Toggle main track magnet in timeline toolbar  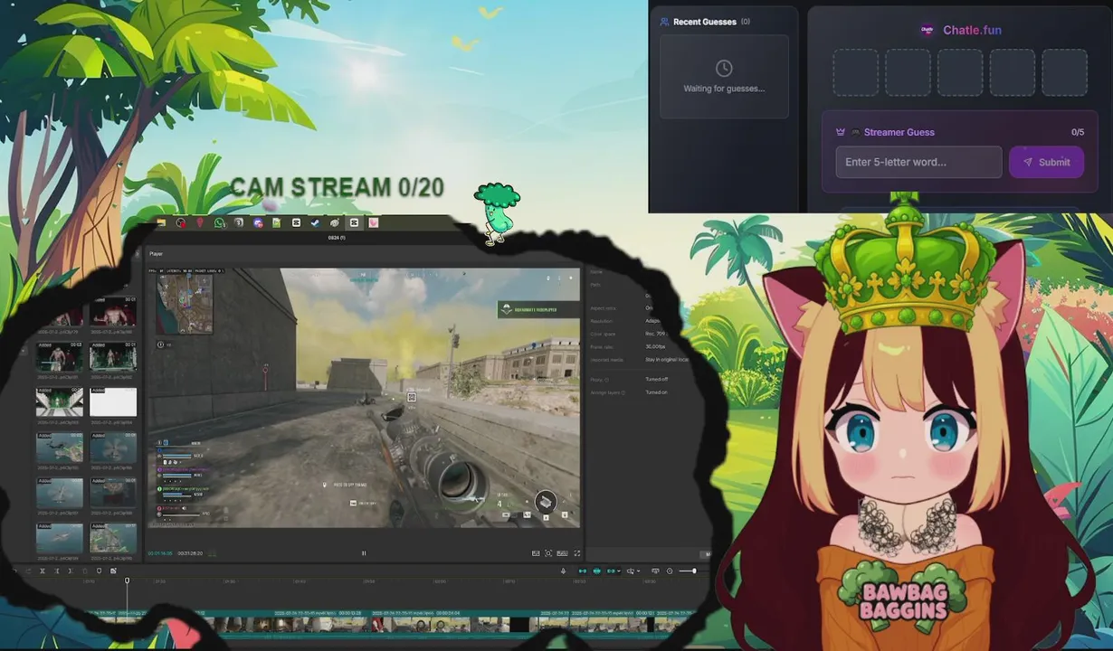click(x=583, y=571)
